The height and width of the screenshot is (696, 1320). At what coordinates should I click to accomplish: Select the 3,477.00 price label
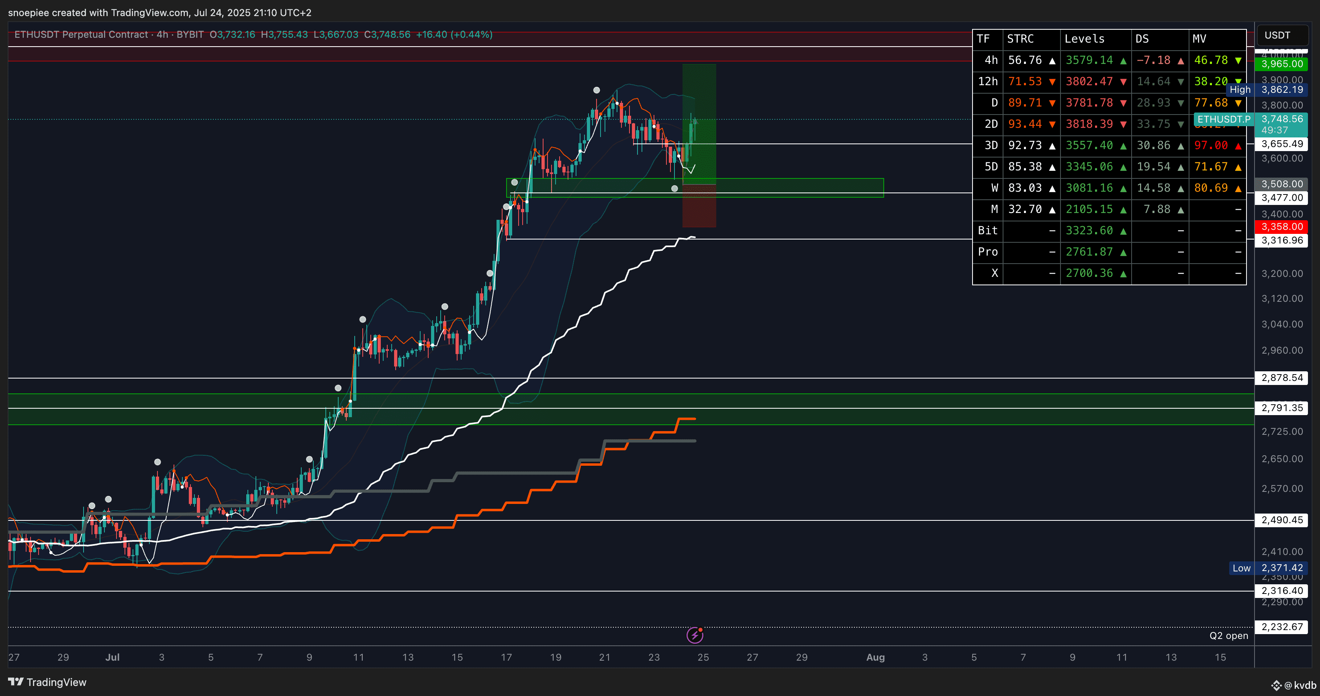pos(1281,198)
